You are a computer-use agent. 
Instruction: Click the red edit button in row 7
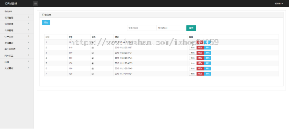(200, 74)
